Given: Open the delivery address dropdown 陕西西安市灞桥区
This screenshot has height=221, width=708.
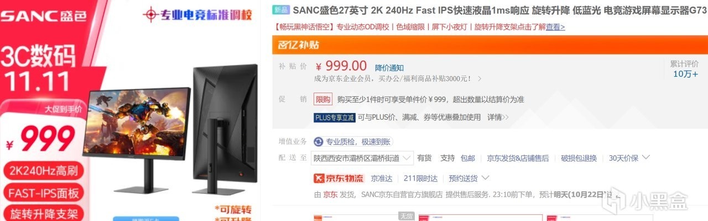Looking at the screenshot, I should [362, 158].
